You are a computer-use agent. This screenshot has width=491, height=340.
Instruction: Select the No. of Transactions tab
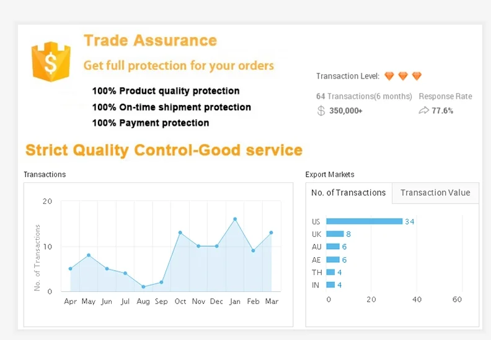(348, 193)
